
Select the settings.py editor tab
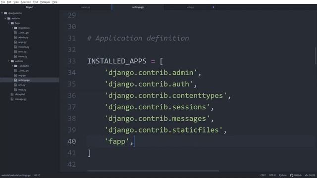pos(138,7)
